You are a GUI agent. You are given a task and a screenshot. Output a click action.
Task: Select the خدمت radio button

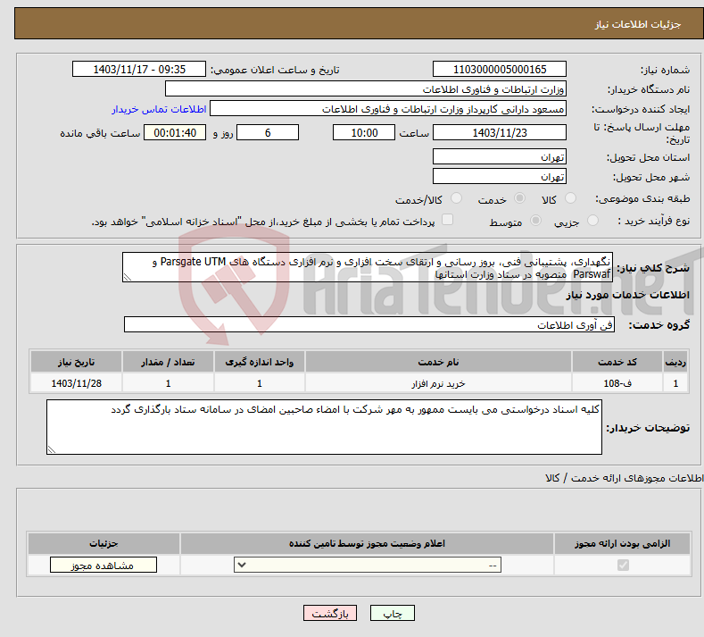(519, 198)
